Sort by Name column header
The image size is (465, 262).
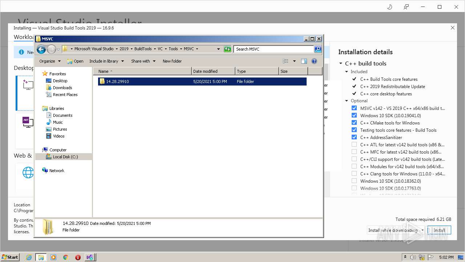[x=142, y=71]
